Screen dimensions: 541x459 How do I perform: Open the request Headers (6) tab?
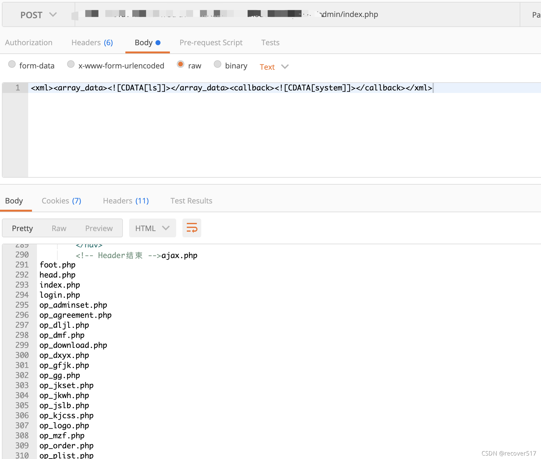click(x=92, y=42)
